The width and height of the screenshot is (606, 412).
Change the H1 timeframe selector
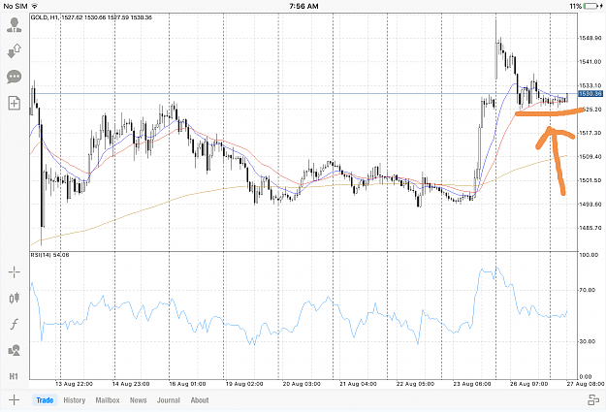click(x=14, y=376)
